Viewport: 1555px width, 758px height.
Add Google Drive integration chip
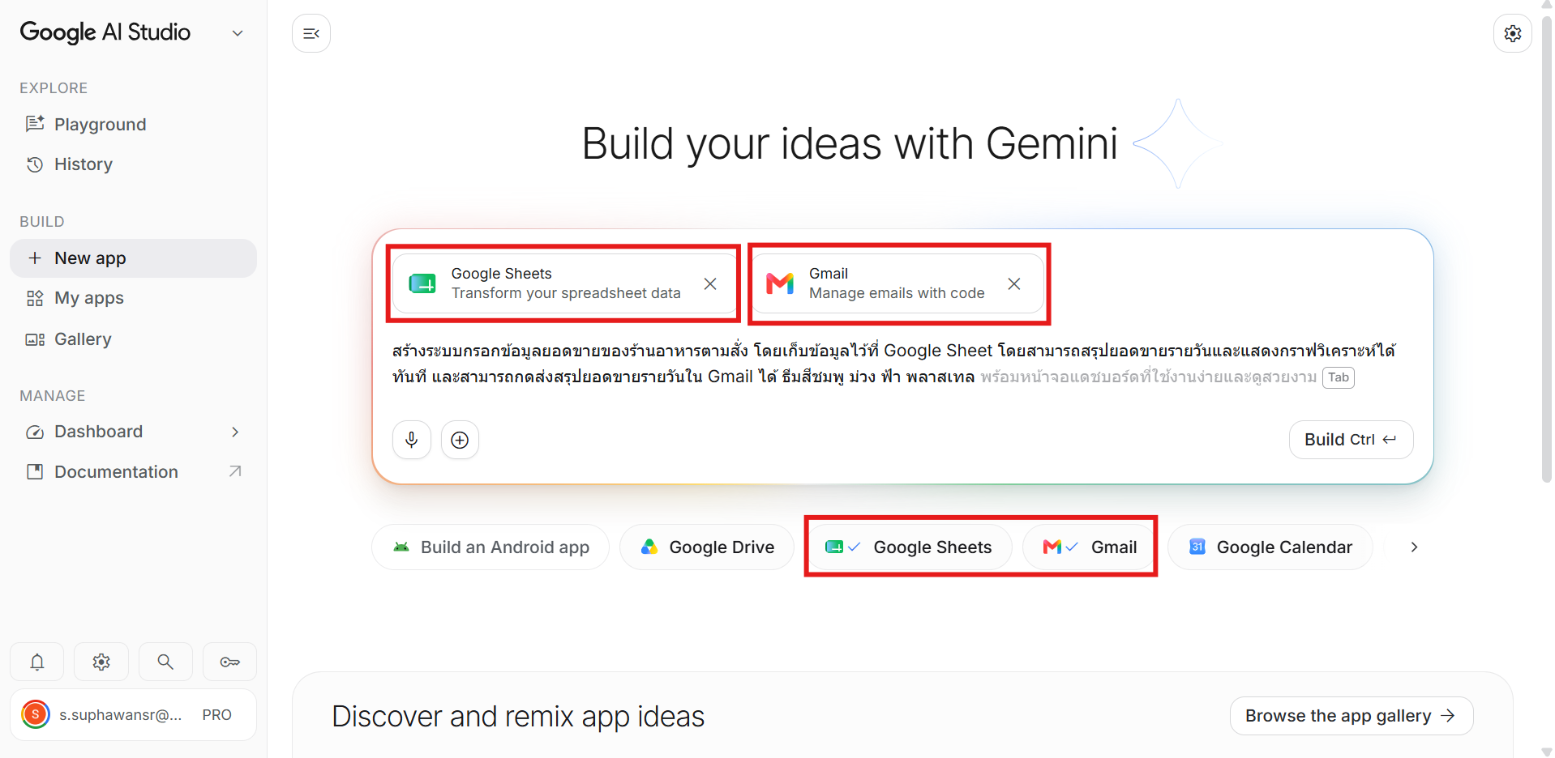tap(707, 547)
